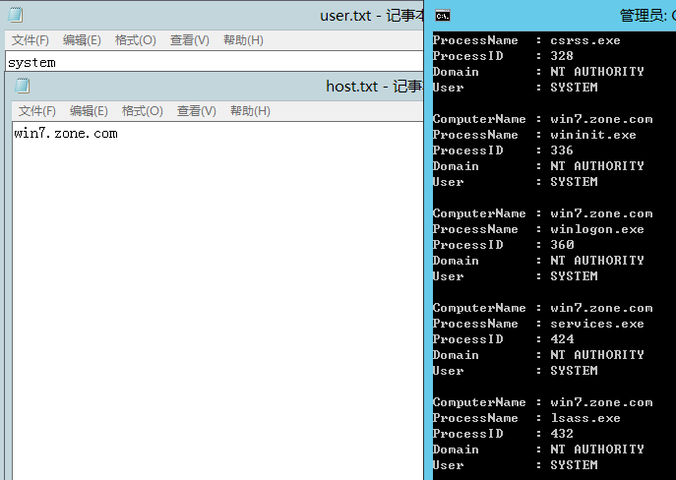Viewport: 676px width, 480px height.
Task: Click the host.txt Notepad window icon
Action: coord(23,87)
